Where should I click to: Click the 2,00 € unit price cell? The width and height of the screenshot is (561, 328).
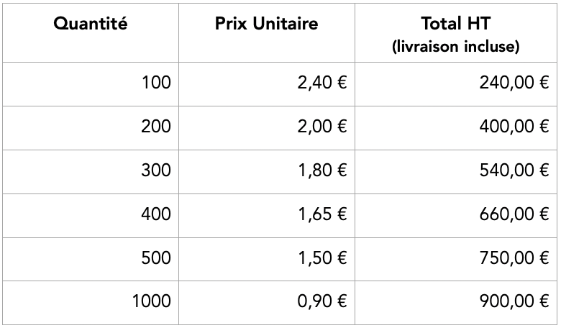[x=321, y=127]
